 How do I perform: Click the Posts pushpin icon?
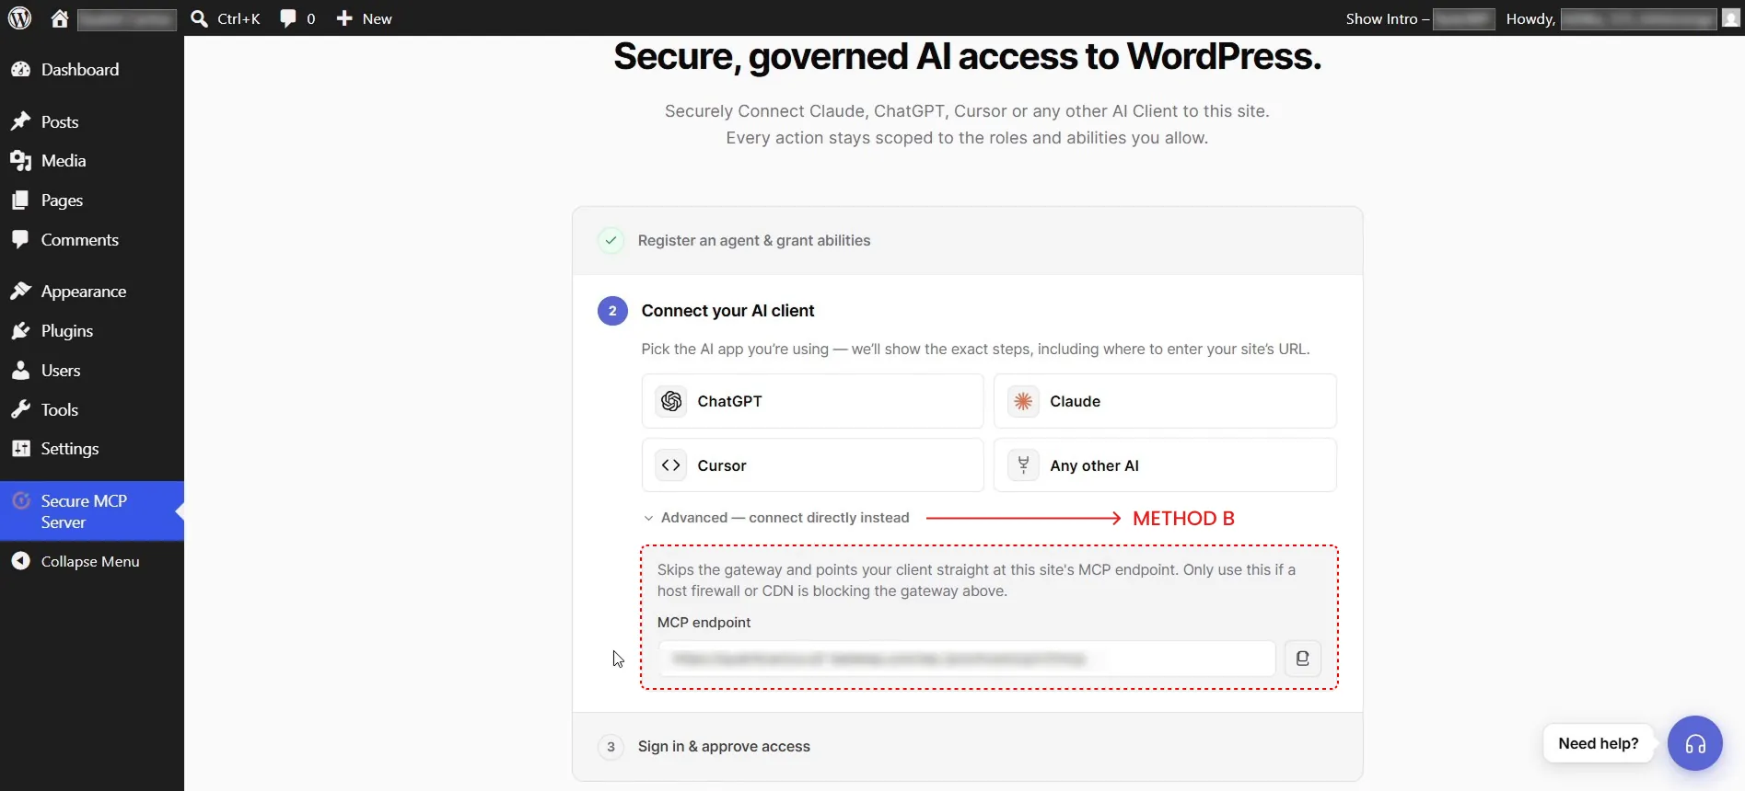click(20, 121)
